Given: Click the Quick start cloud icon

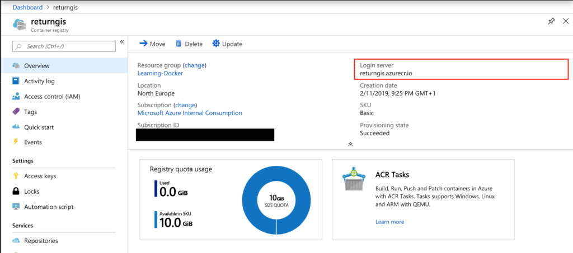Looking at the screenshot, I should tap(16, 127).
